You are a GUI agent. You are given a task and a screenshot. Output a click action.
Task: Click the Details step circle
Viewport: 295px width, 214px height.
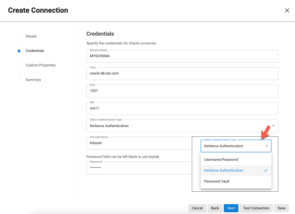[19, 37]
